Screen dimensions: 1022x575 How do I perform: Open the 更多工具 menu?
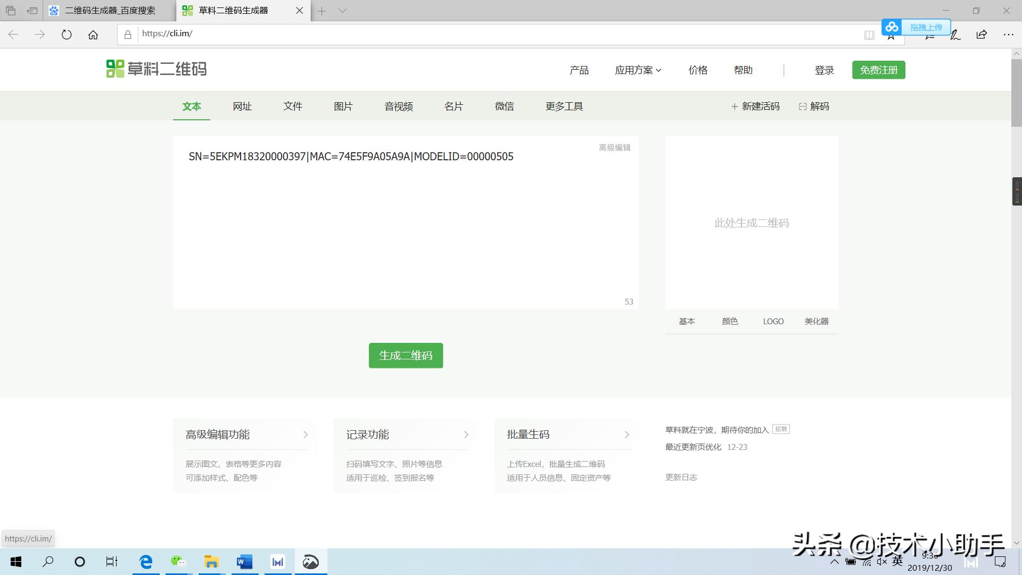click(564, 106)
